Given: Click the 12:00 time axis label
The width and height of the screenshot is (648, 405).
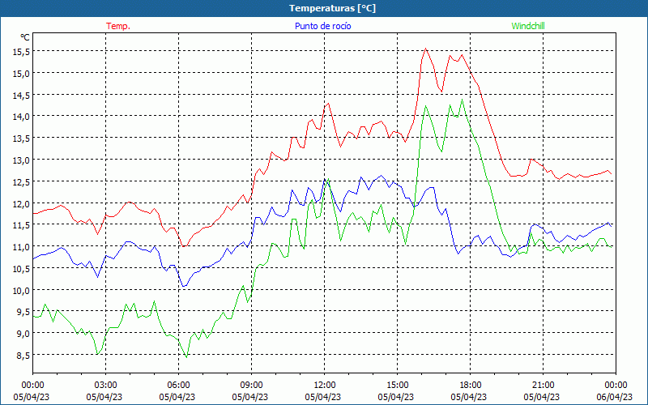Looking at the screenshot, I should pyautogui.click(x=325, y=386).
